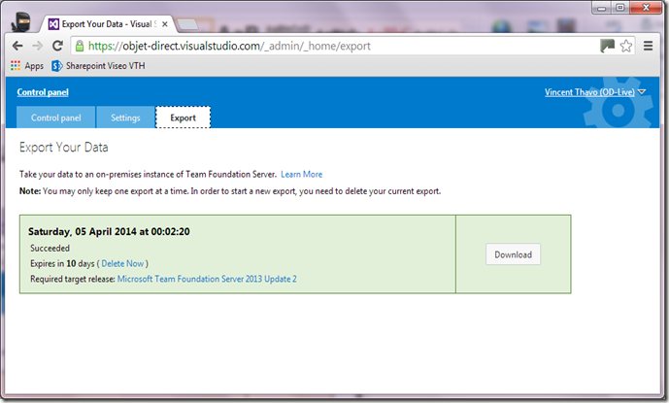Click the Export Your Data heading

click(x=63, y=148)
